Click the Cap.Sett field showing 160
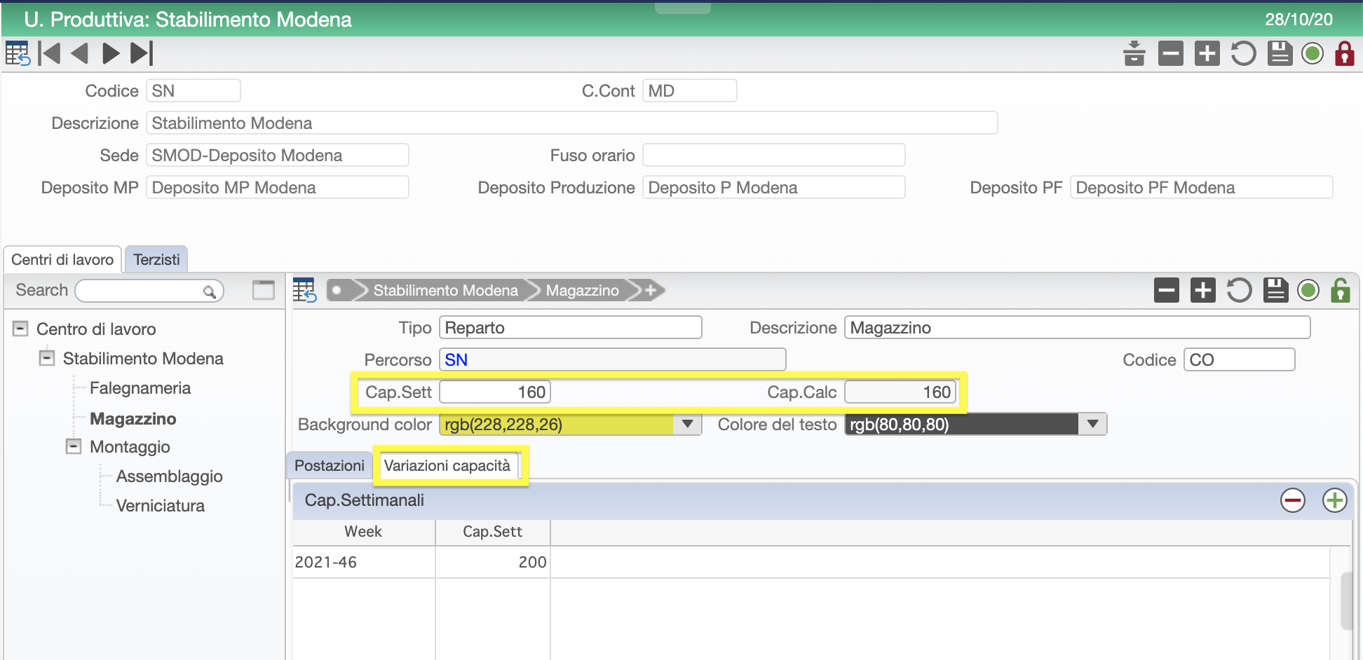The width and height of the screenshot is (1363, 660). click(x=495, y=392)
